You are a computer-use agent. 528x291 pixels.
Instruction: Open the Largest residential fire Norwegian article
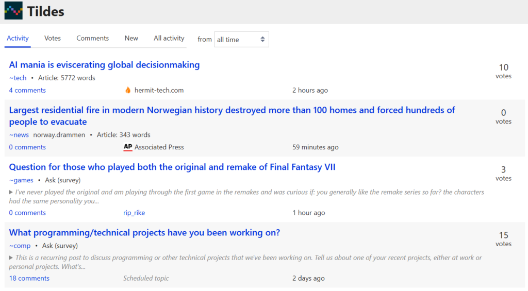(232, 116)
